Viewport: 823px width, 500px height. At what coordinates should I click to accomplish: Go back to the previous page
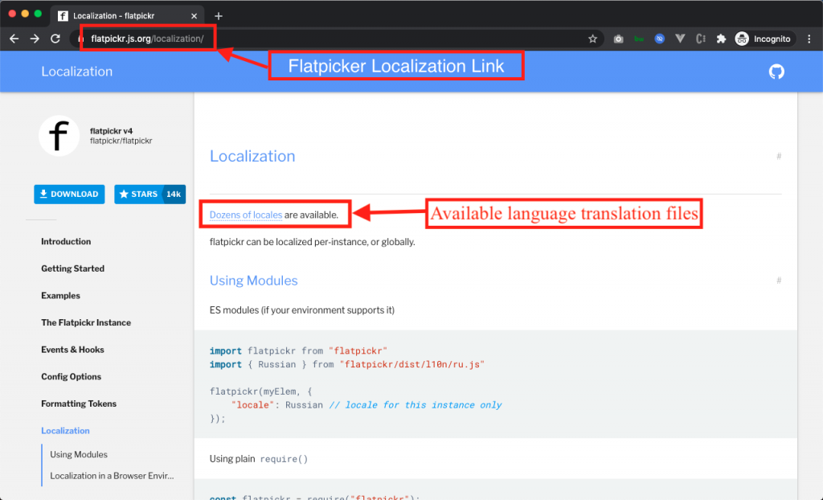(14, 39)
